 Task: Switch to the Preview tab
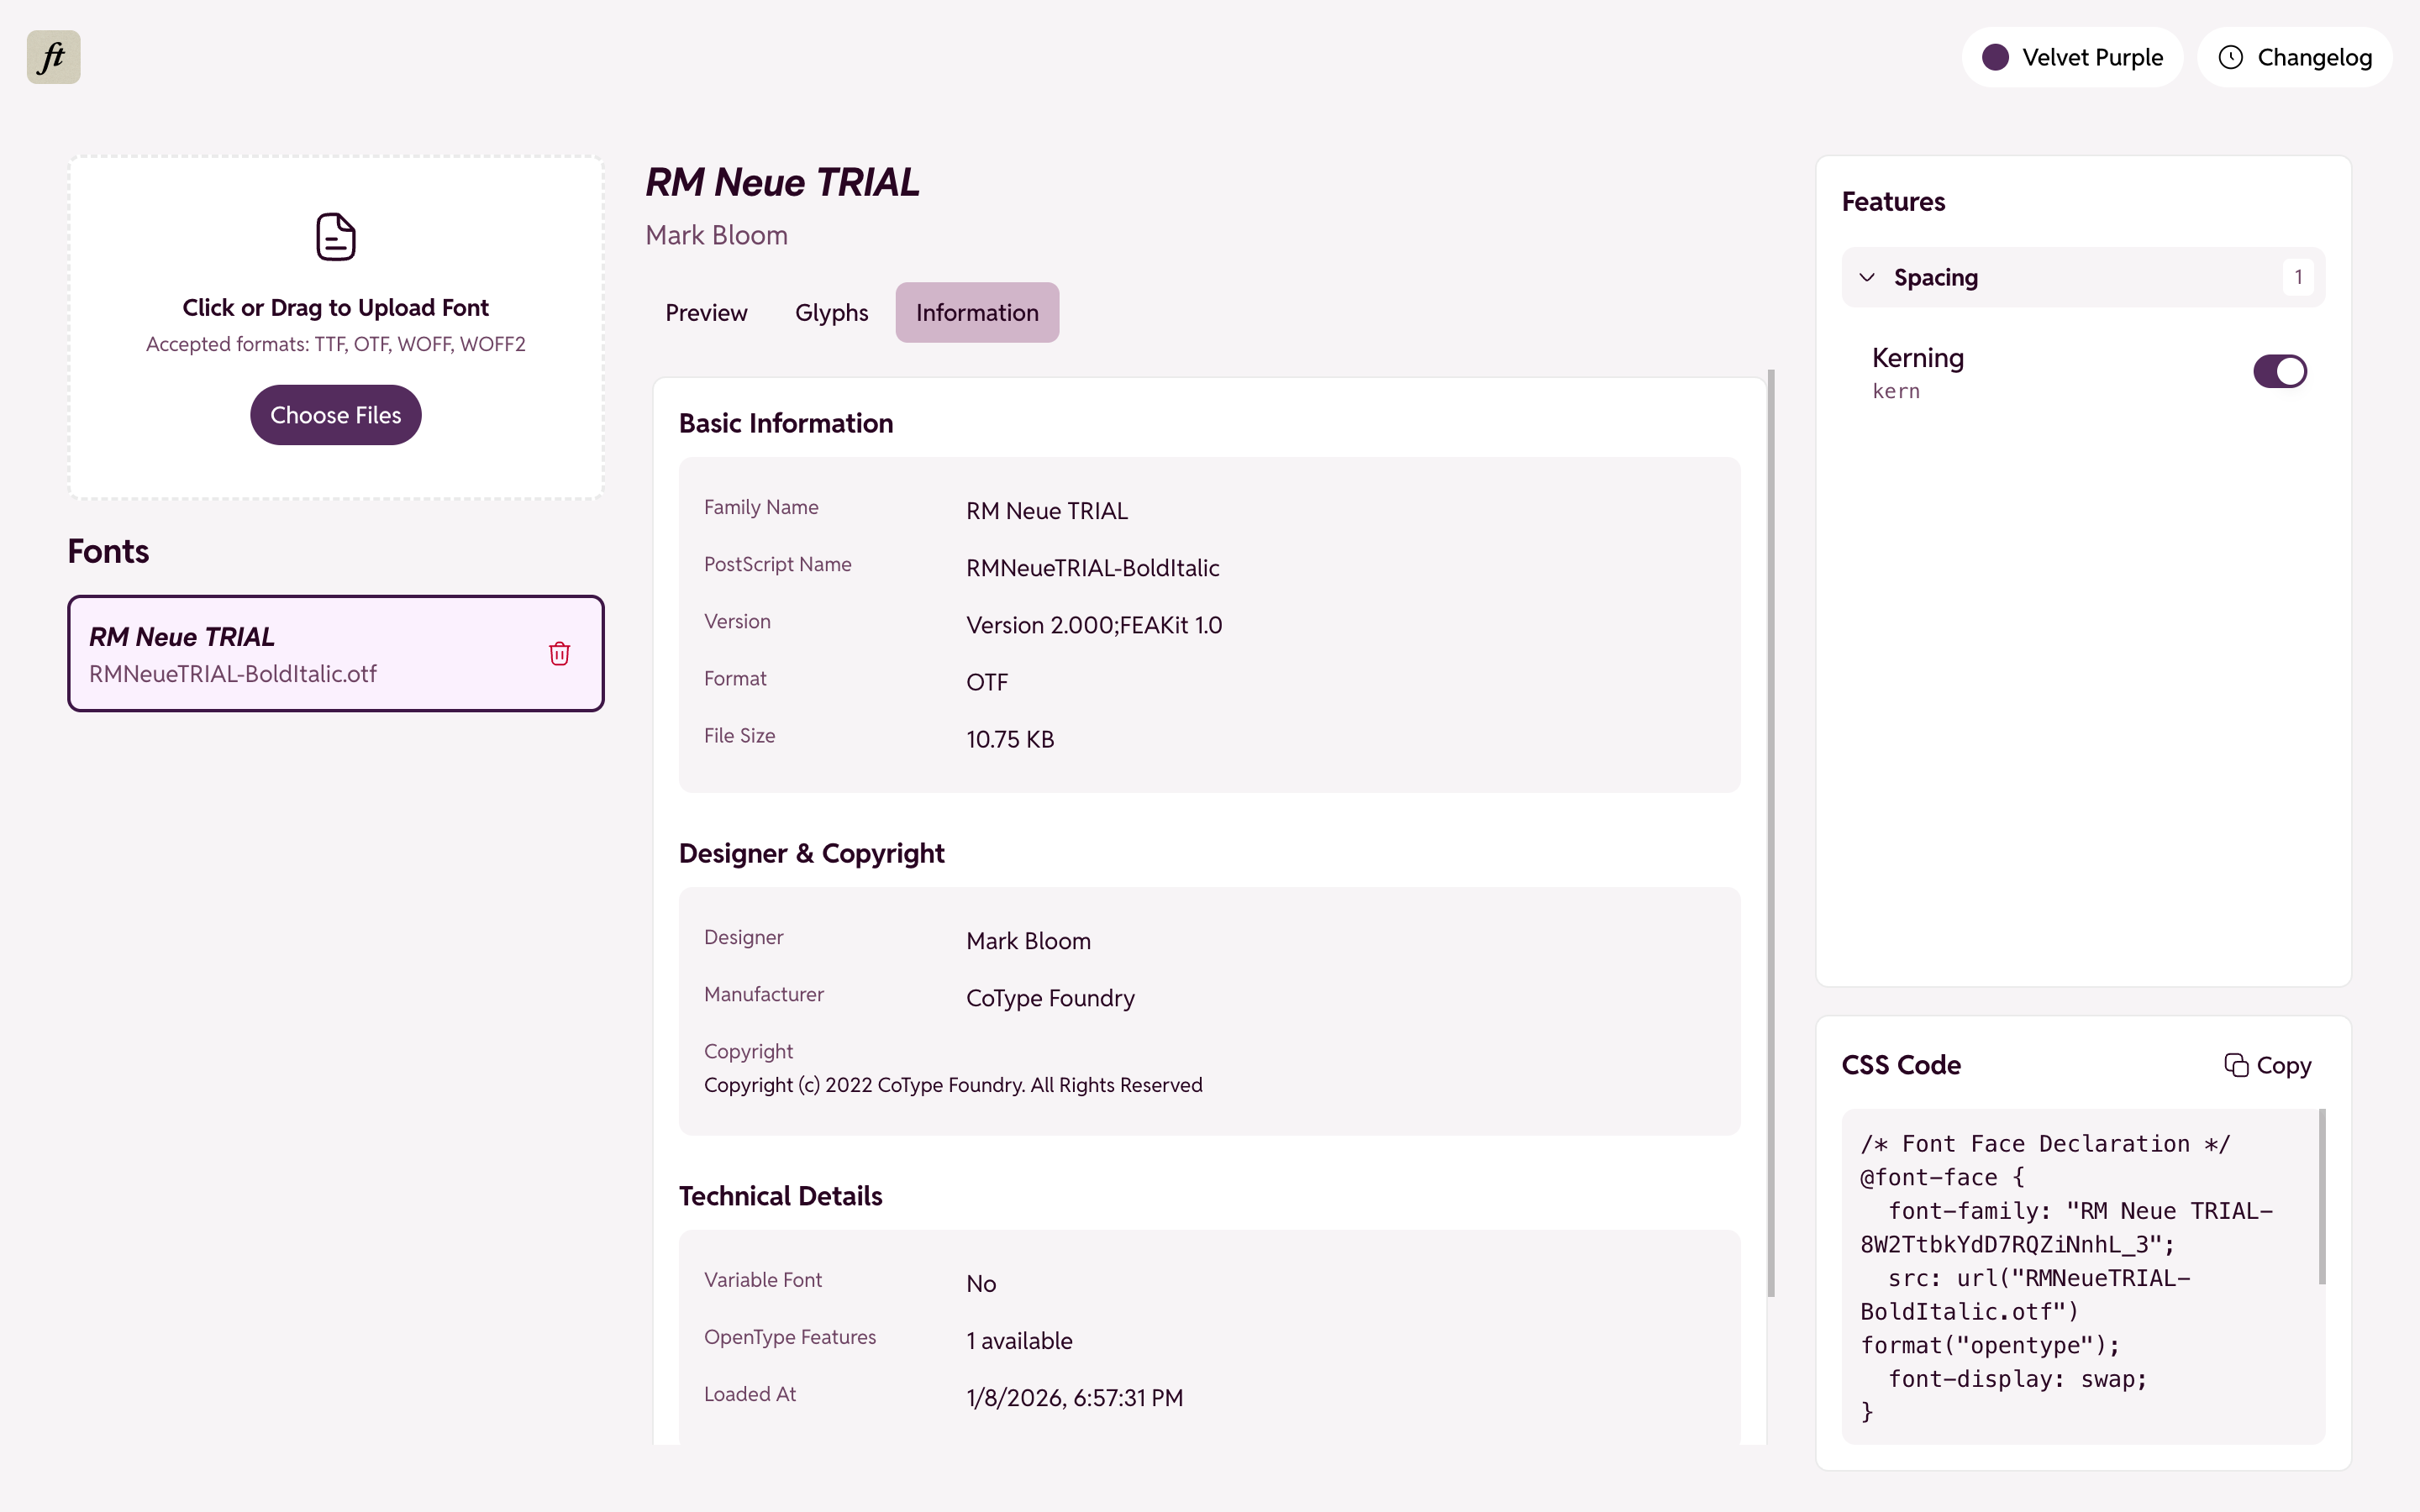click(x=706, y=312)
